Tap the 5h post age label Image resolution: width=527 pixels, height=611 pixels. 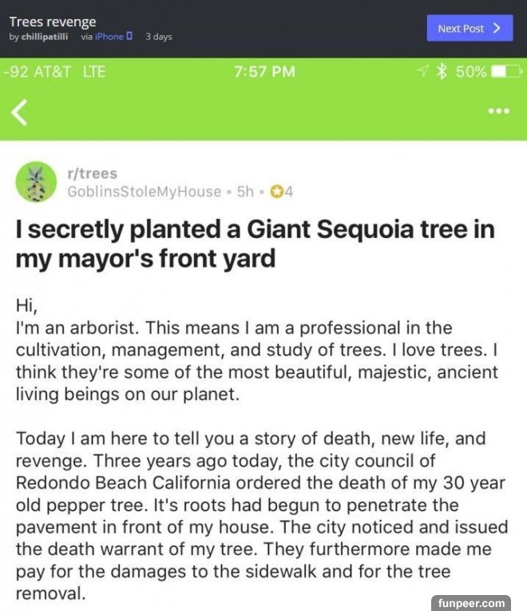point(246,192)
